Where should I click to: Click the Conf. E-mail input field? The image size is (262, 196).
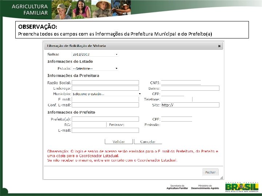(x=105, y=105)
